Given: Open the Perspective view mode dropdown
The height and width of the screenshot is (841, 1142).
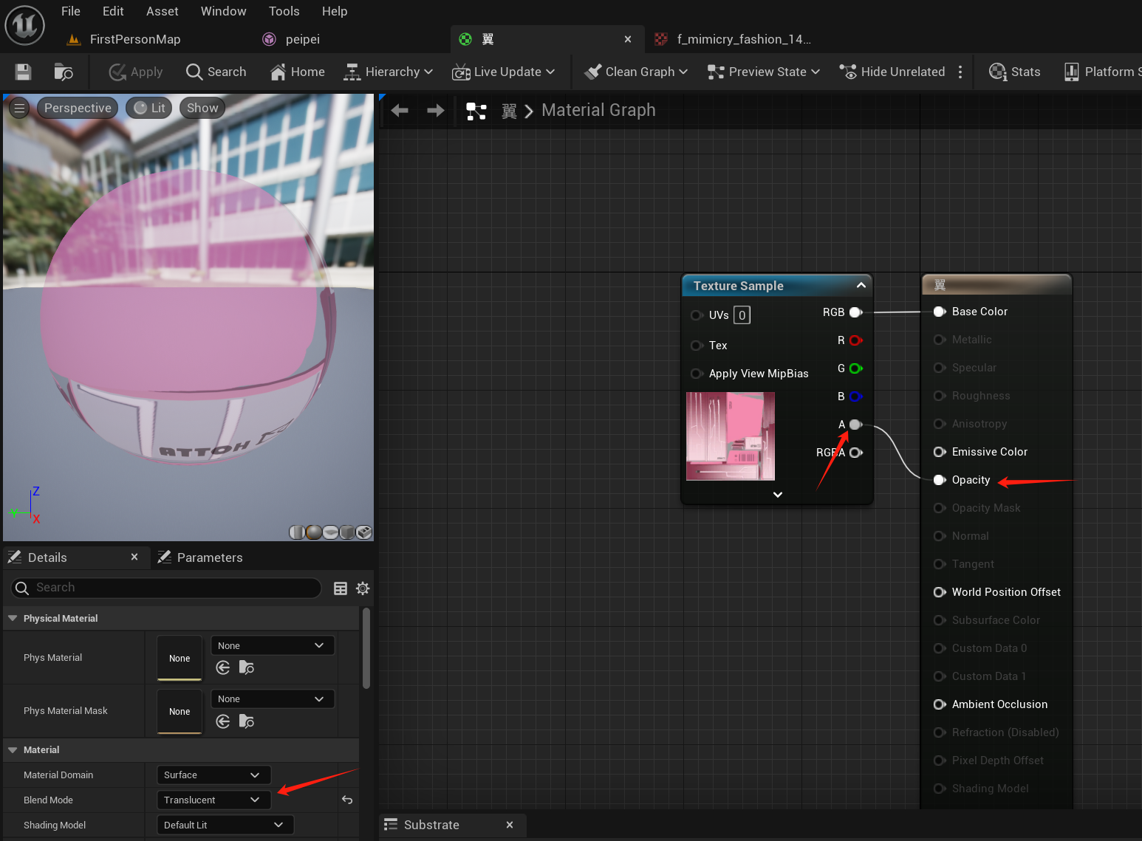Looking at the screenshot, I should [78, 108].
